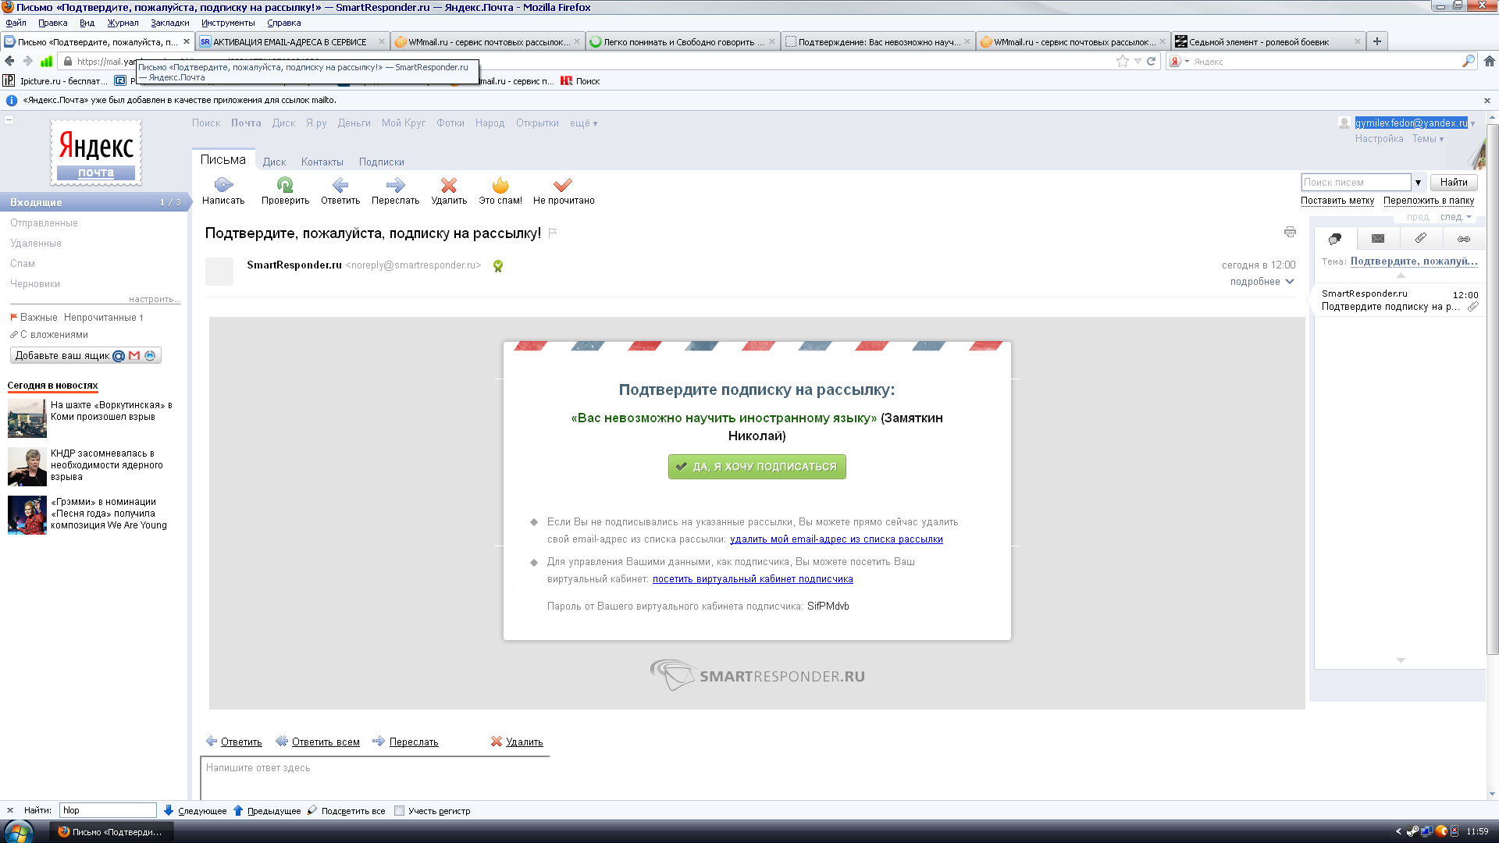Open Firefox taskbar window button
Image resolution: width=1499 pixels, height=843 pixels.
tap(112, 832)
